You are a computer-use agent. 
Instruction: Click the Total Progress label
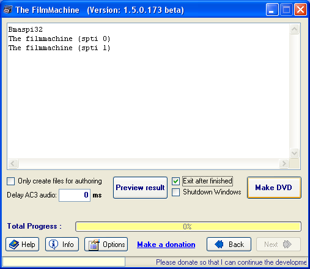(34, 226)
